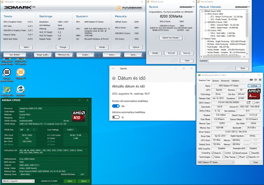Click the GPU-Z title bar app icon
This screenshot has height=185, width=264.
coord(199,75)
